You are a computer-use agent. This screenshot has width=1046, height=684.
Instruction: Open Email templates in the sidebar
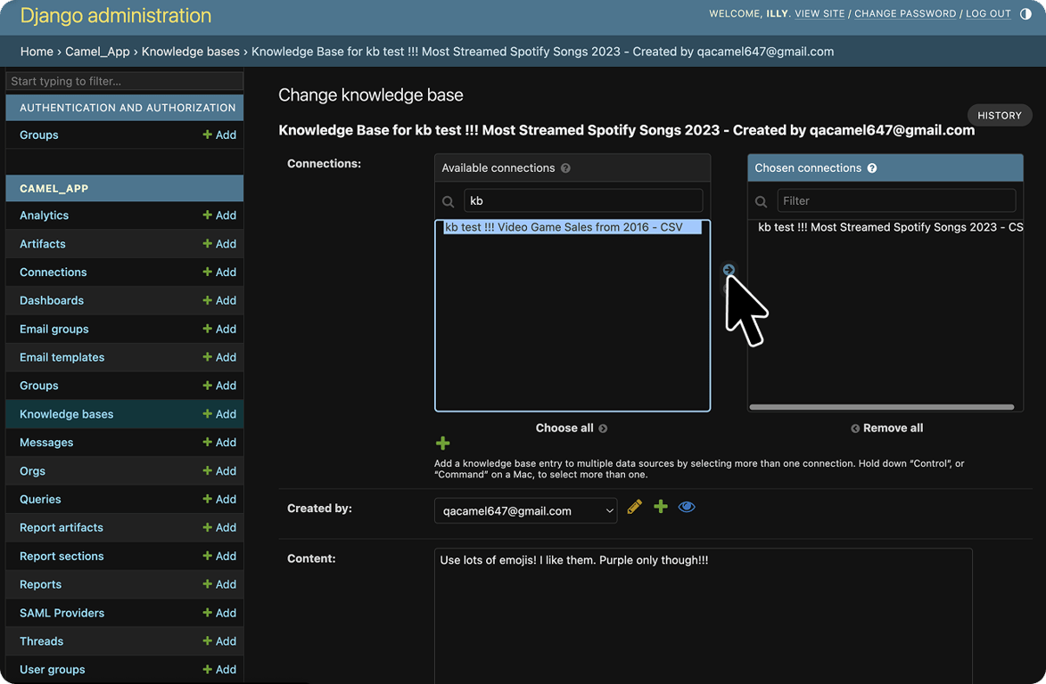[x=62, y=357]
